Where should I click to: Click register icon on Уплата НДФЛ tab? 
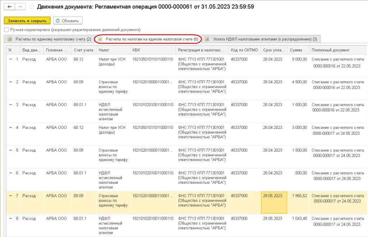tap(207, 39)
